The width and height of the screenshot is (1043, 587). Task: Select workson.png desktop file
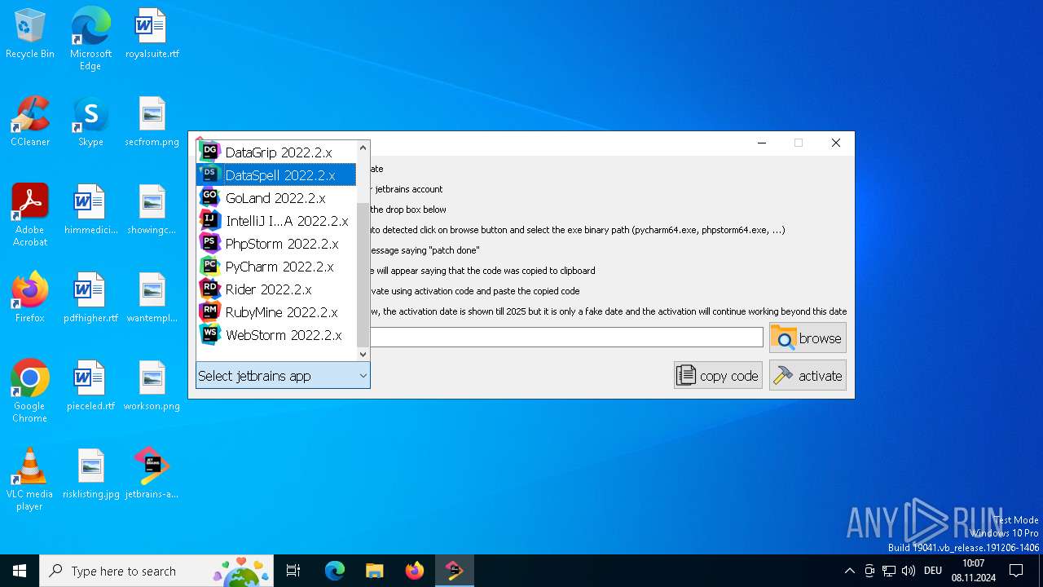coord(152,386)
